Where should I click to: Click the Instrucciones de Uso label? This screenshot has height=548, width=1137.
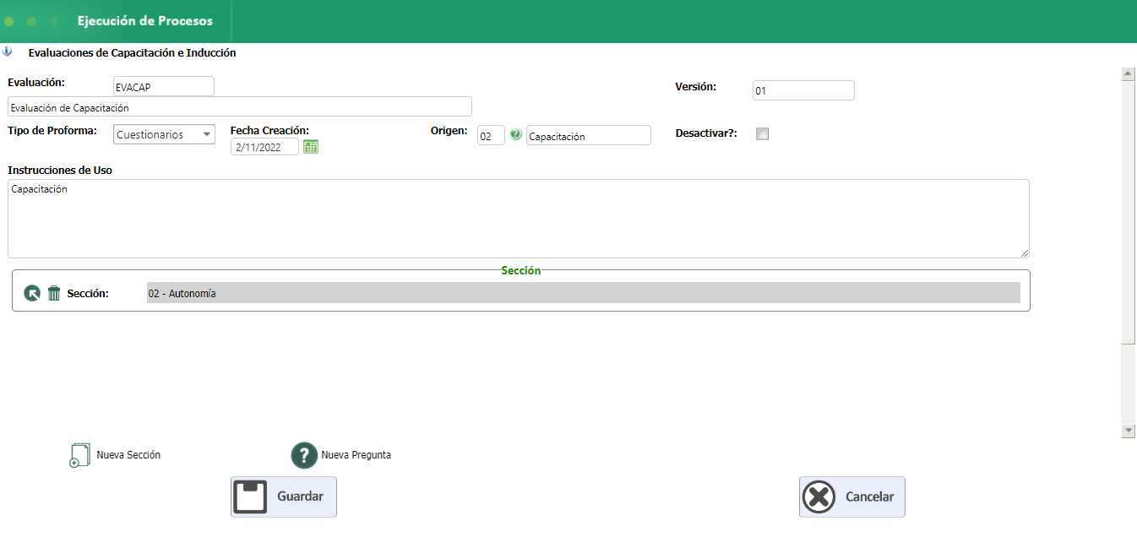(60, 170)
